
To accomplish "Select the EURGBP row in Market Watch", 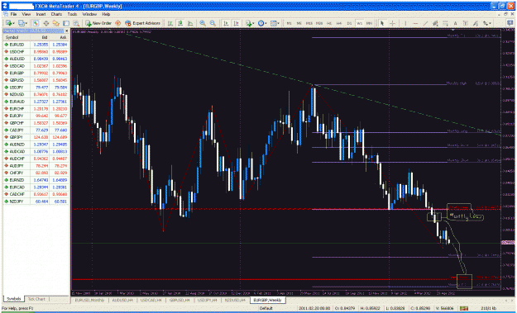I will [x=36, y=73].
